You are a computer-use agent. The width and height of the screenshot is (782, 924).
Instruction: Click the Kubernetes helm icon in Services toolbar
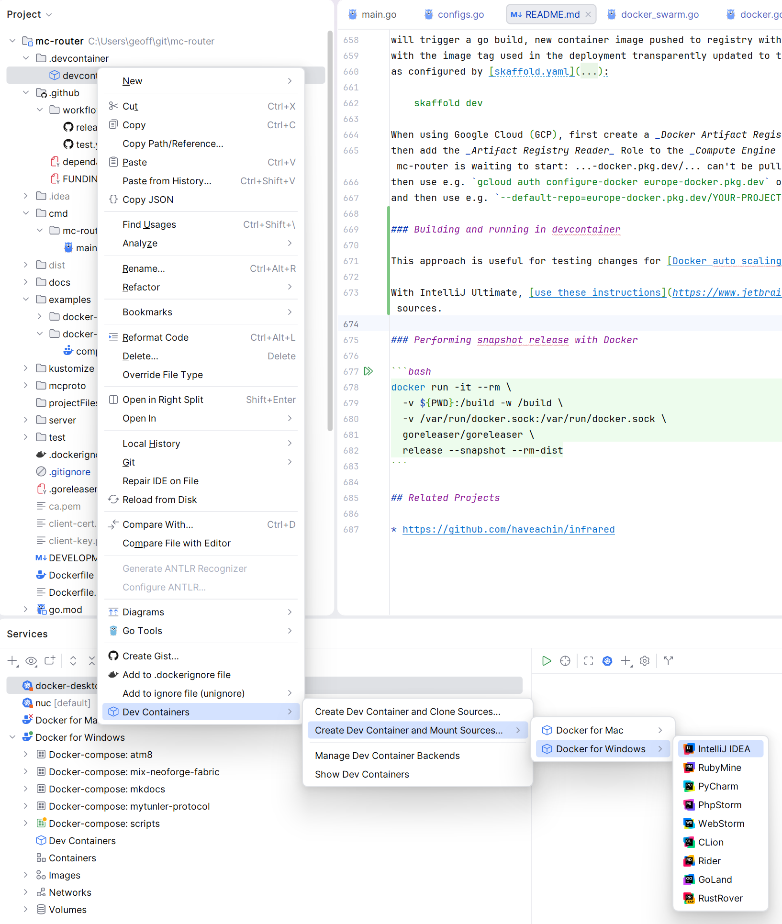tap(607, 661)
